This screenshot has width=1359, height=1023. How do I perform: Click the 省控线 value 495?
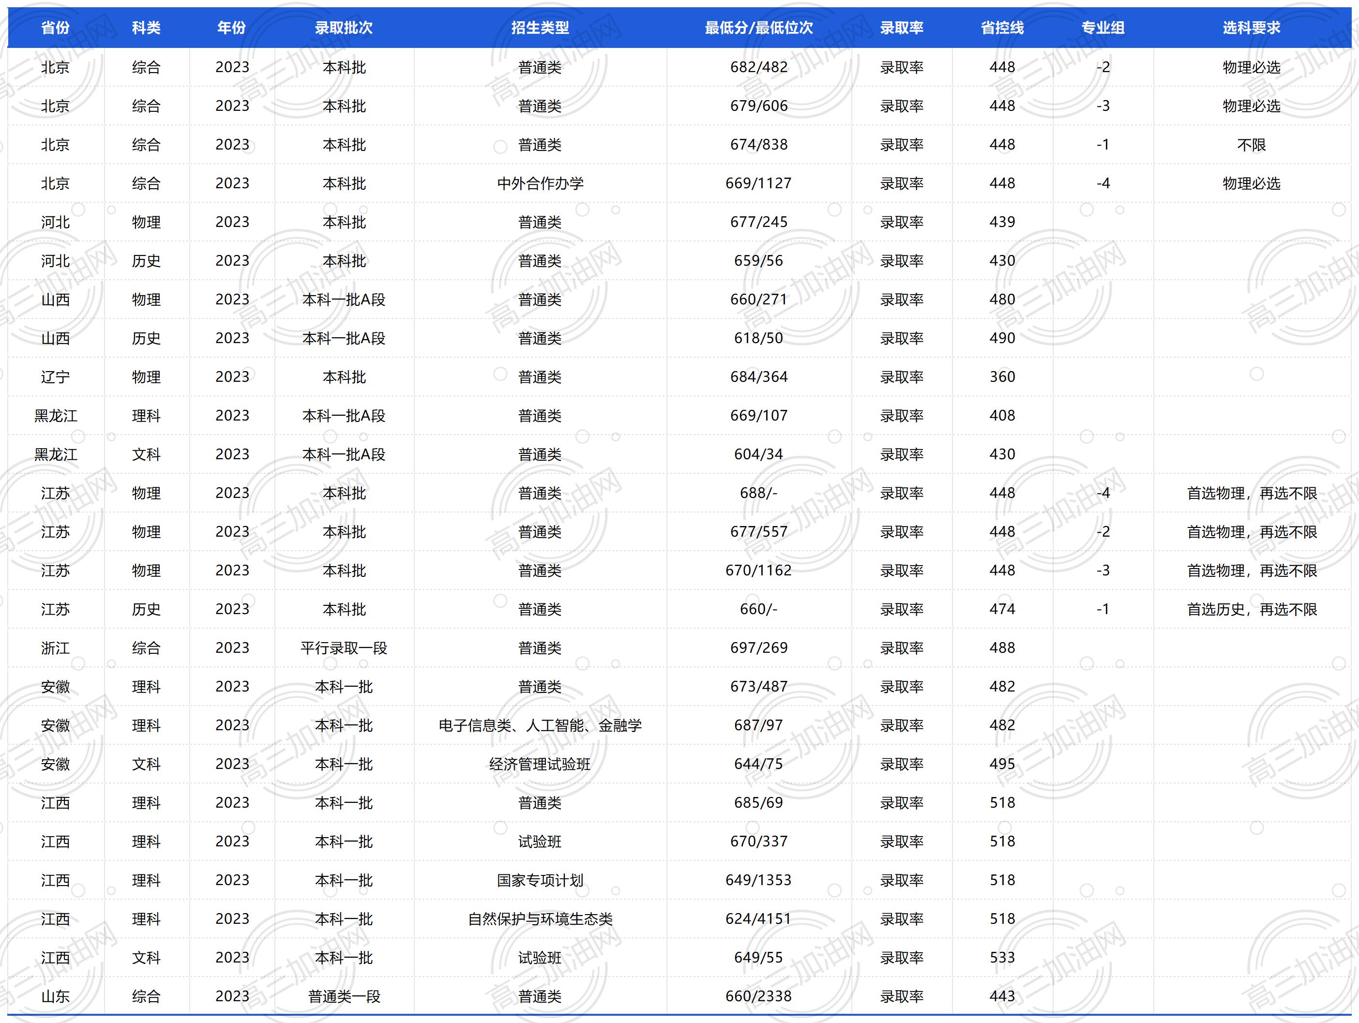coord(1002,764)
